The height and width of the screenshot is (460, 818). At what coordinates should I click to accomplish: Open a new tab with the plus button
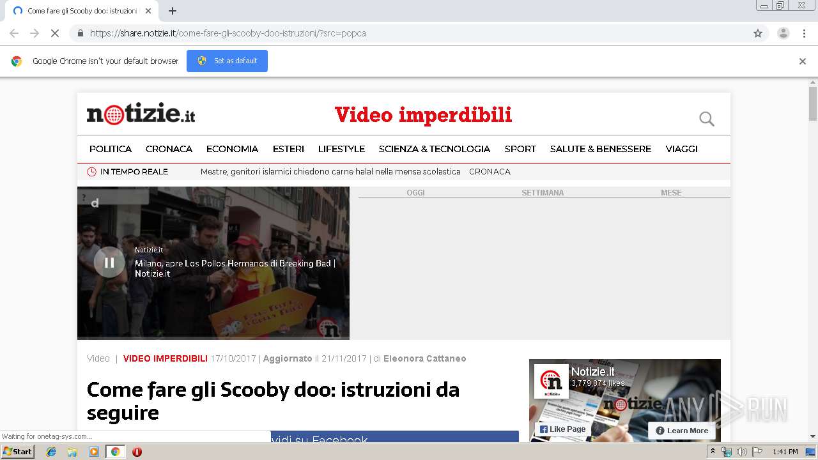(x=173, y=11)
